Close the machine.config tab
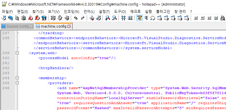This screenshot has height=110, width=226. (69, 26)
